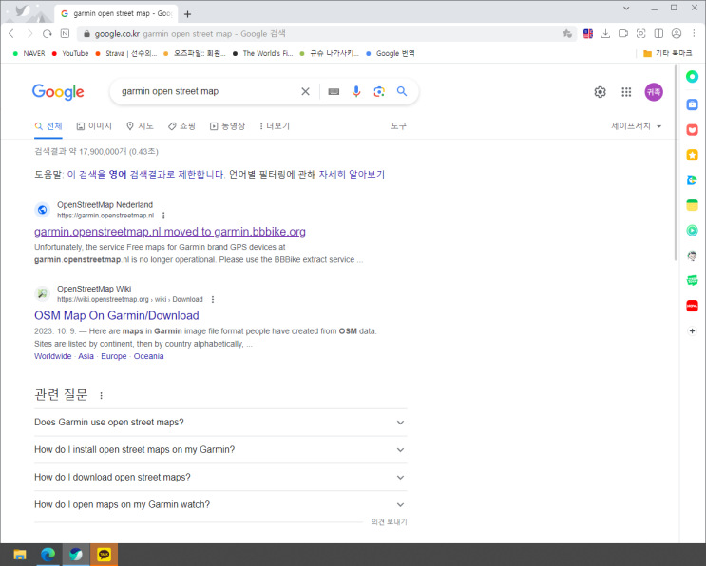Clear the search box with the X

(305, 92)
